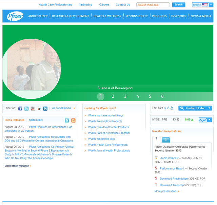Open Wyeth Over-the-Counter Products link
This screenshot has height=205, width=217.
tap(108, 127)
